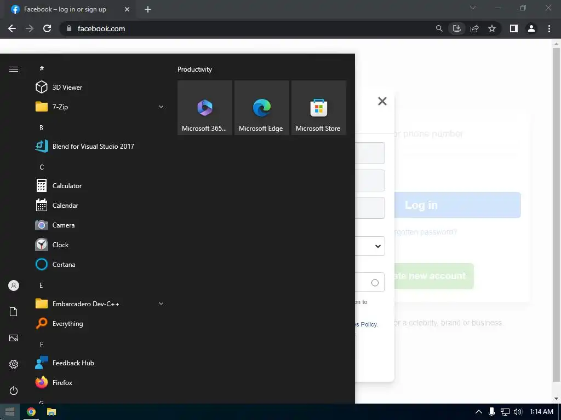Open File Explorer from the taskbar
The height and width of the screenshot is (420, 561).
coord(51,412)
